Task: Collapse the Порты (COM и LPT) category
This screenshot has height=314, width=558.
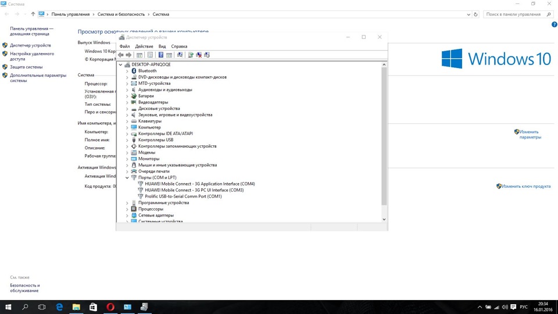Action: pos(127,178)
